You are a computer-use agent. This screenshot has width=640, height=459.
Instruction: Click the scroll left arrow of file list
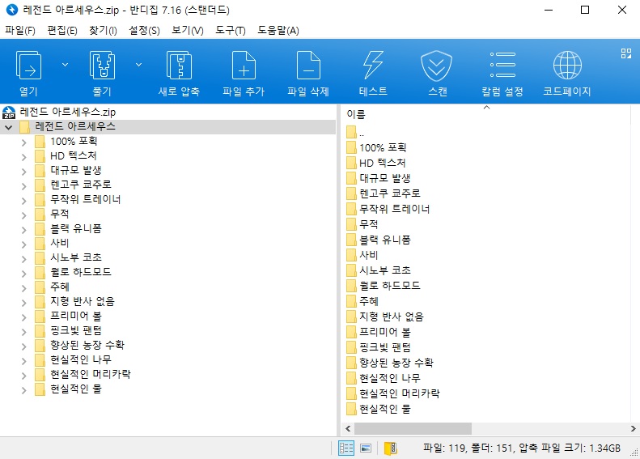point(348,429)
